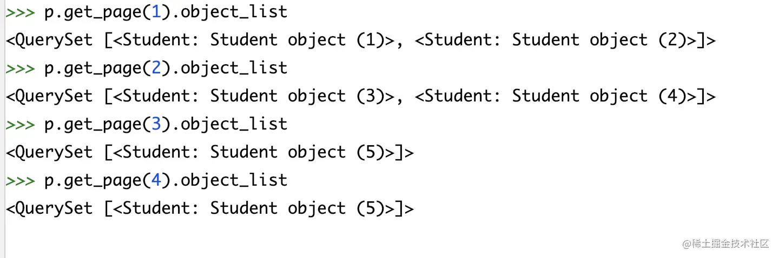Click object_list after get_page(4)
The image size is (778, 258).
pos(234,181)
